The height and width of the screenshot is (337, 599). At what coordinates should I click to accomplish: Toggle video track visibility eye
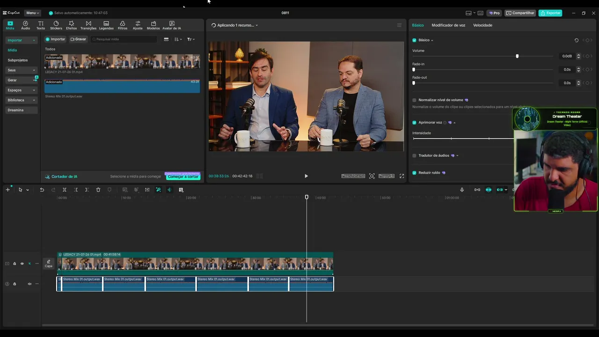(22, 264)
